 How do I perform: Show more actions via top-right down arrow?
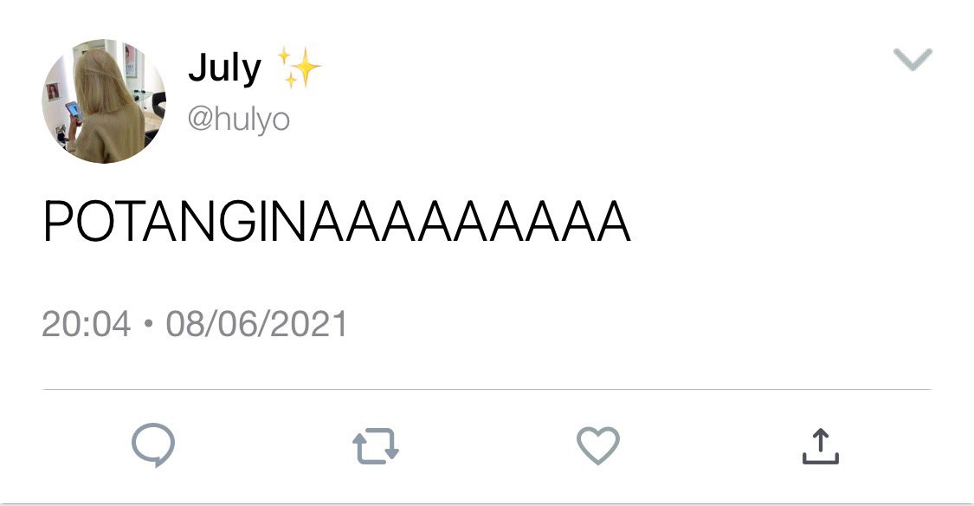click(x=913, y=60)
